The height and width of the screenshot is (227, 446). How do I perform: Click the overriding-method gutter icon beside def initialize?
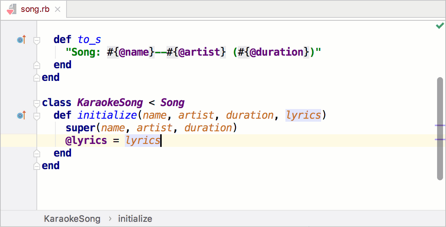(21, 115)
